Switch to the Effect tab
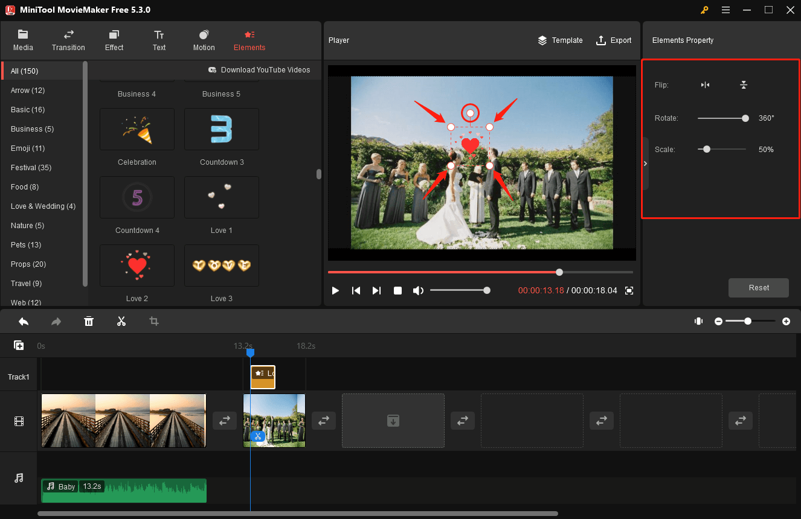The width and height of the screenshot is (801, 519). [x=114, y=40]
